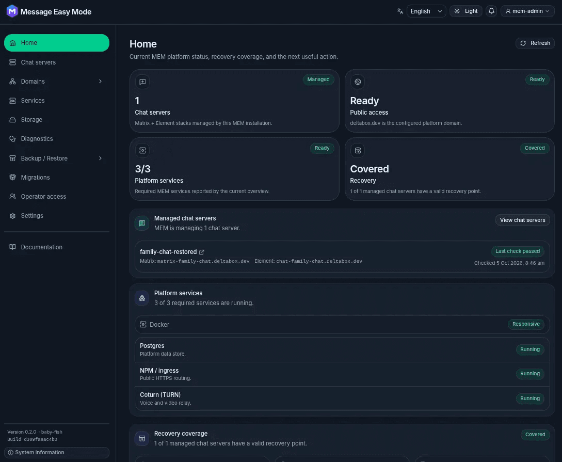Click Checked 5 Oct 2026, 8:46 am timestamp
This screenshot has height=462, width=562.
pos(509,263)
